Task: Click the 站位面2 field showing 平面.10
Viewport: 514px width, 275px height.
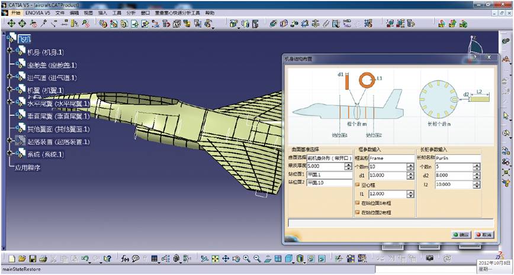Action: [329, 183]
